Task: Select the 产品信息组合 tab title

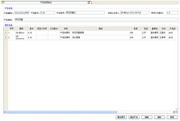Action: tap(46, 2)
